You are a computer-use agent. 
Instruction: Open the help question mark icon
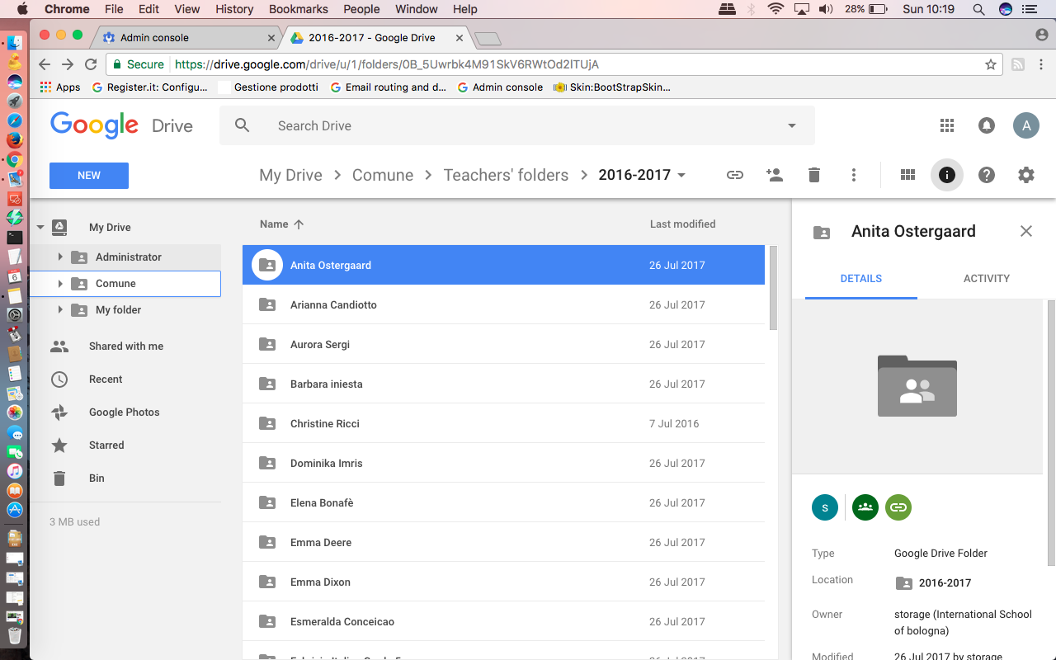[x=987, y=175]
